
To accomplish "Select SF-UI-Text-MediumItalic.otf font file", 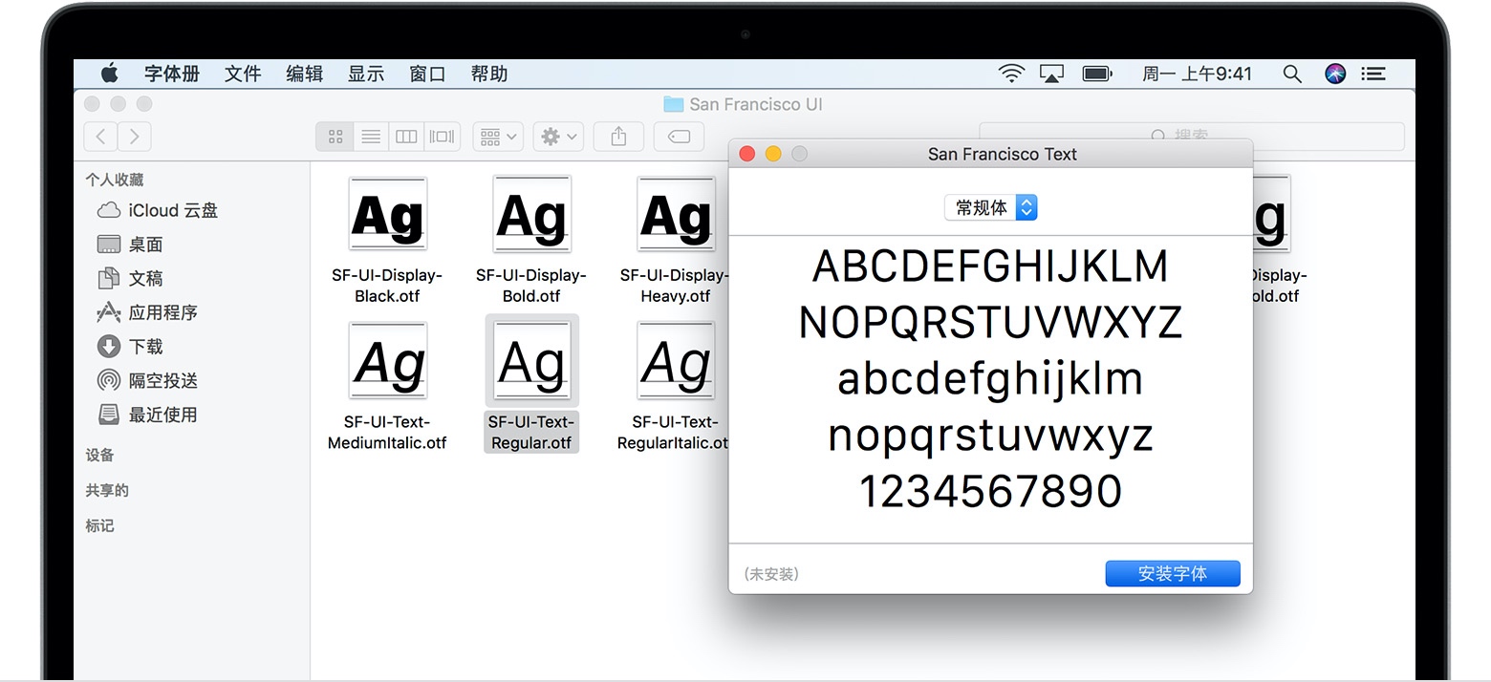I will click(x=387, y=361).
